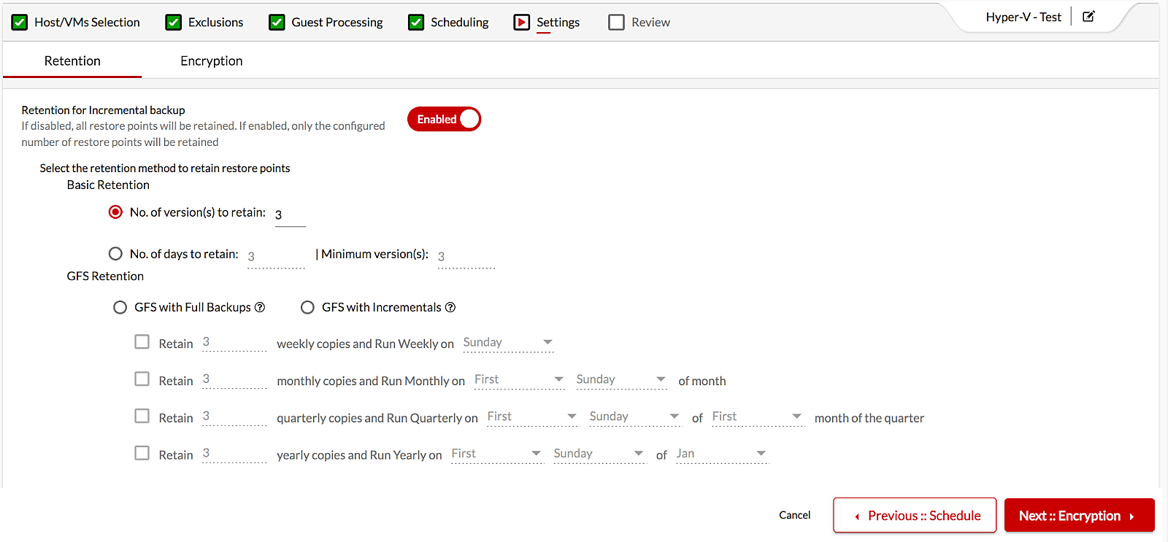Open the yearly Jan month dropdown
The width and height of the screenshot is (1168, 542).
click(x=721, y=454)
